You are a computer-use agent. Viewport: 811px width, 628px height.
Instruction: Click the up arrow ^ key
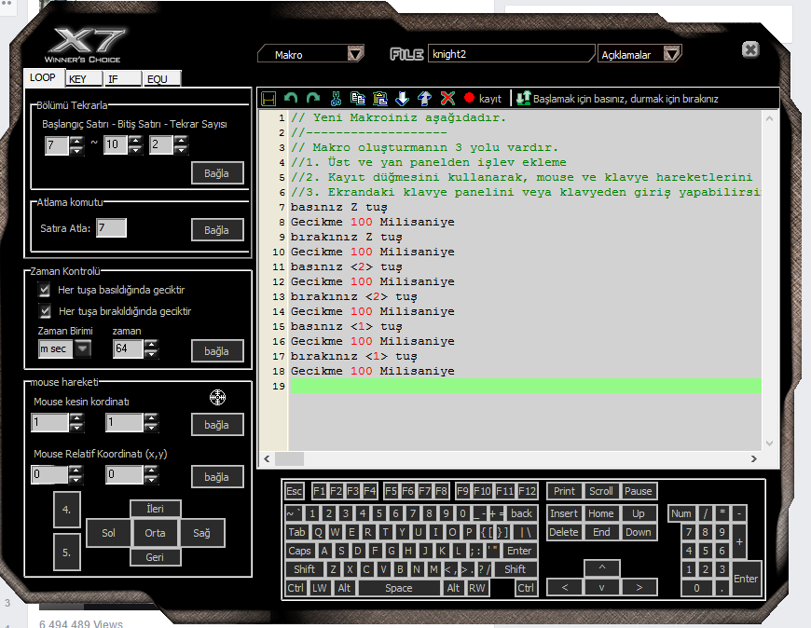tap(601, 567)
